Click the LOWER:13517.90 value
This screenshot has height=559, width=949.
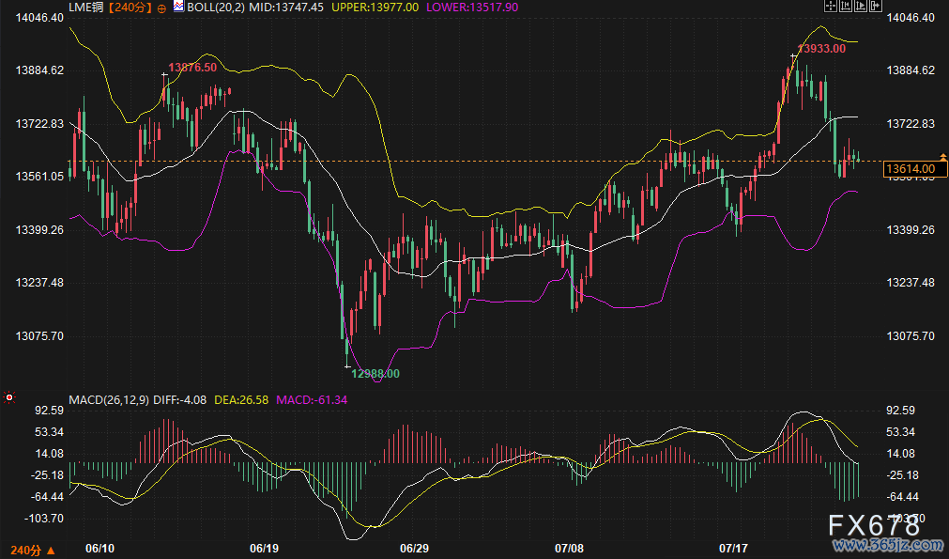[472, 8]
